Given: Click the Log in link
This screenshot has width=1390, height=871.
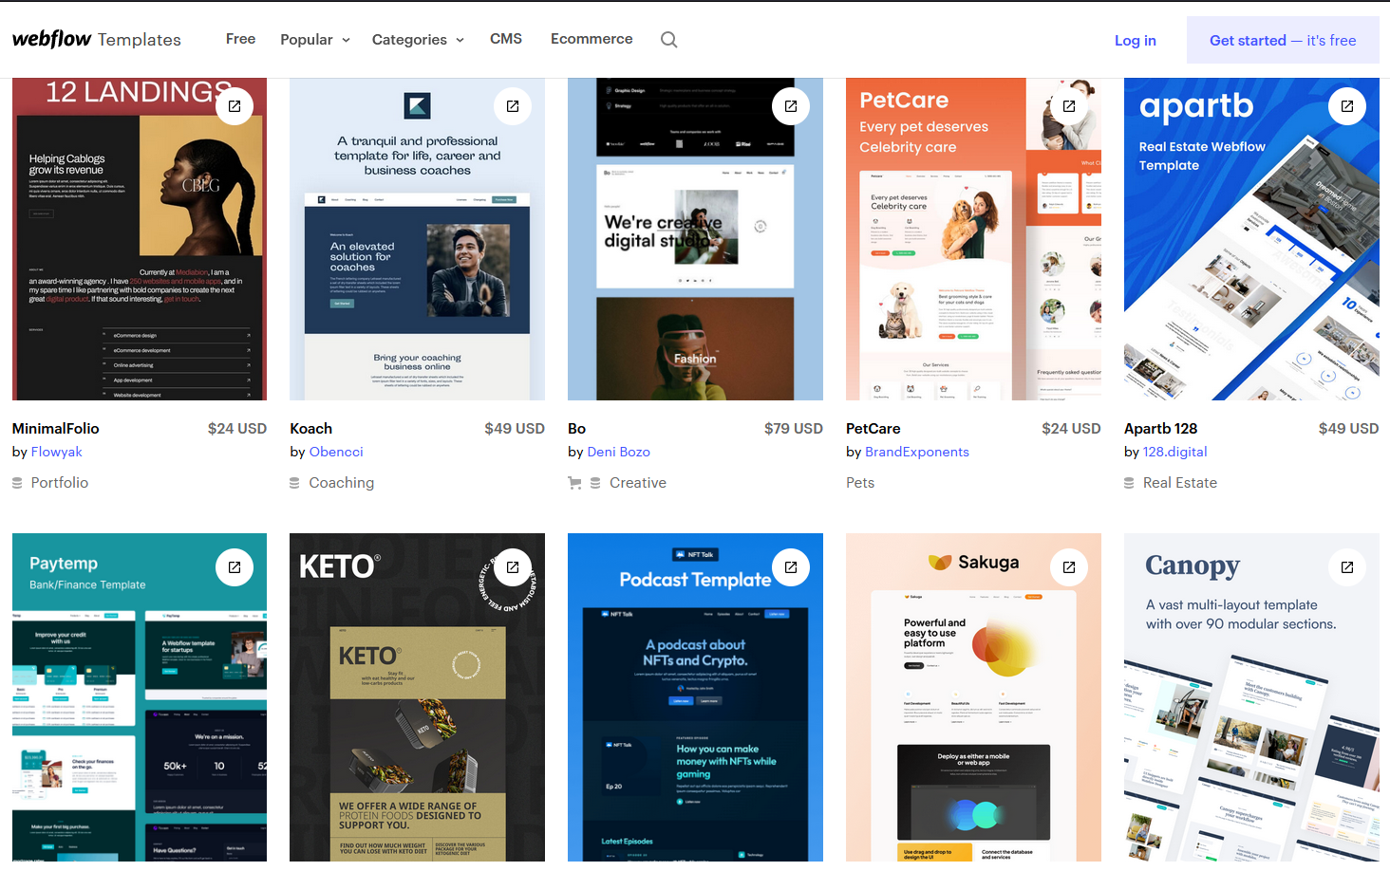Looking at the screenshot, I should pyautogui.click(x=1136, y=40).
